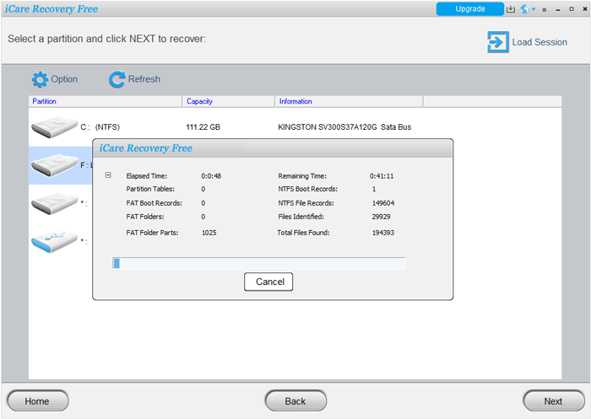Click the Option gear icon
591x419 pixels.
40,79
